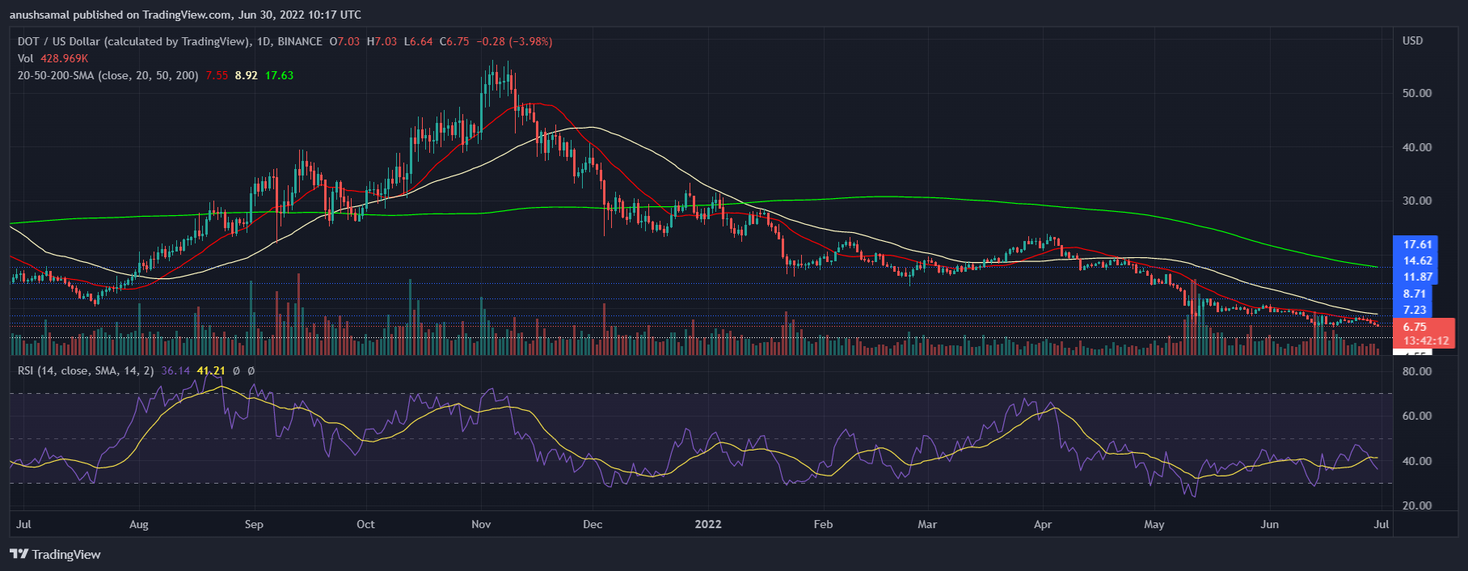Click the RSI value 36.14 in legend
Viewport: 1468px width, 571px height.
(x=175, y=370)
